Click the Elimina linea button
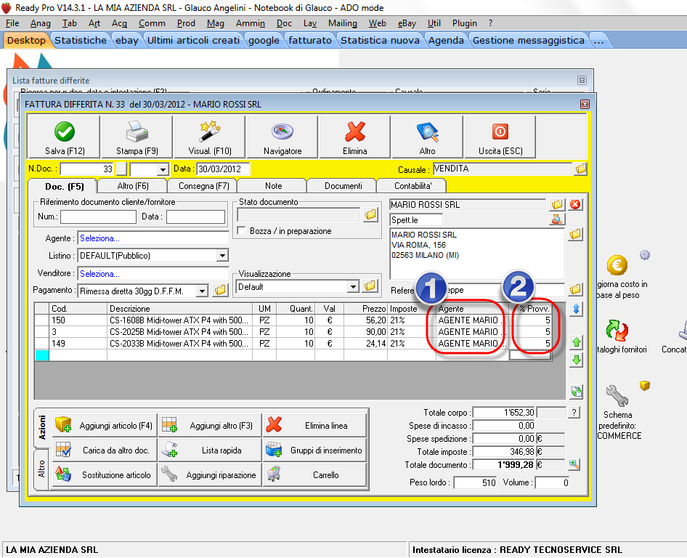This screenshot has height=558, width=687. 316,426
